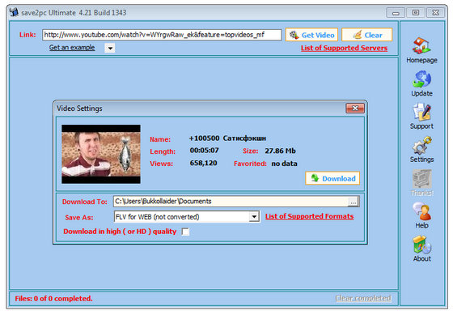The image size is (453, 315).
Task: Open List of Supported Formats link
Action: click(309, 216)
